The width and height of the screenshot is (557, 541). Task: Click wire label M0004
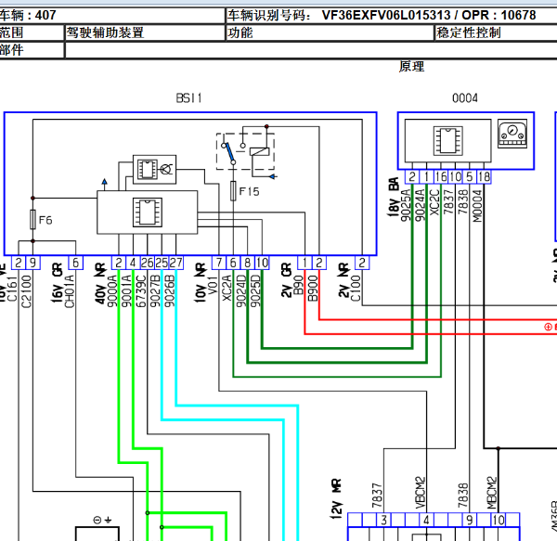pos(477,206)
